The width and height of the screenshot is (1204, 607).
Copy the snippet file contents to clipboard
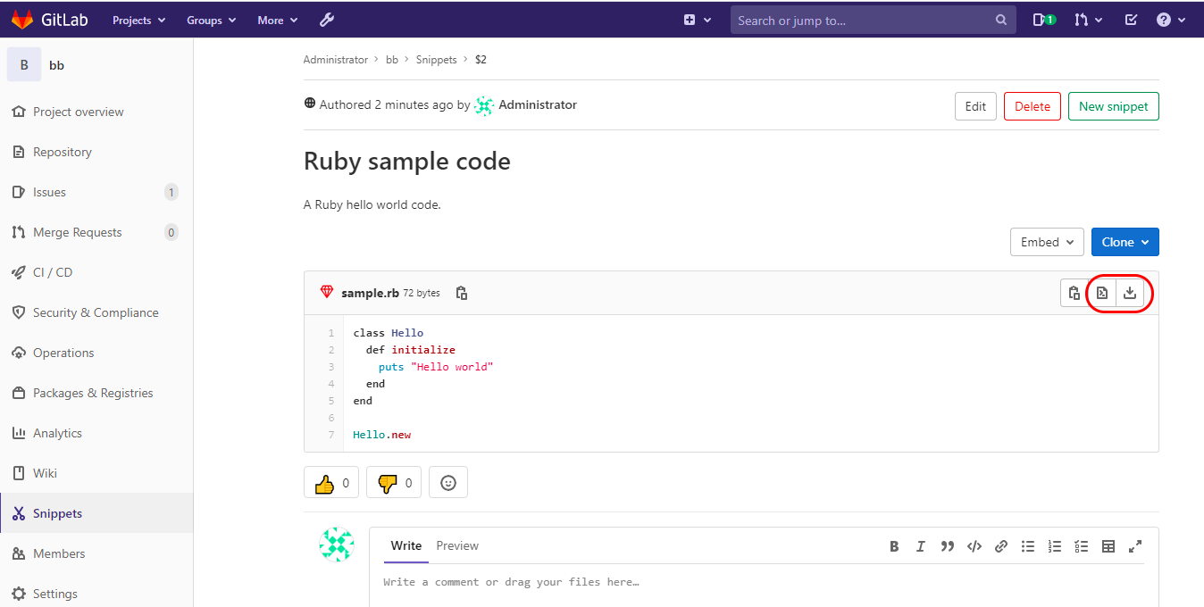tap(1074, 293)
